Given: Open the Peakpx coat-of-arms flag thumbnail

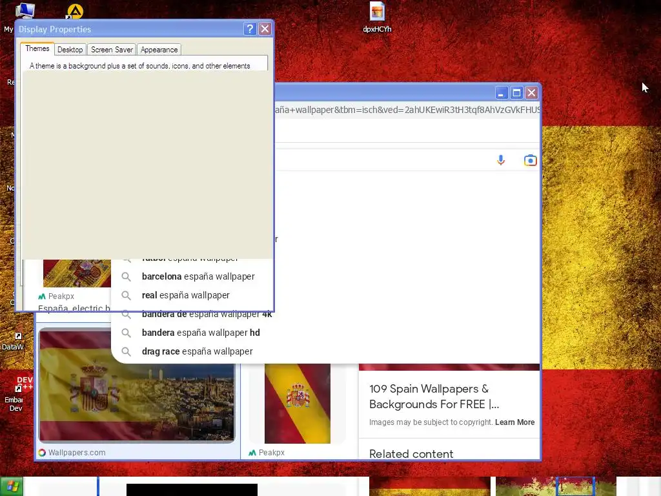Looking at the screenshot, I should pos(77,273).
